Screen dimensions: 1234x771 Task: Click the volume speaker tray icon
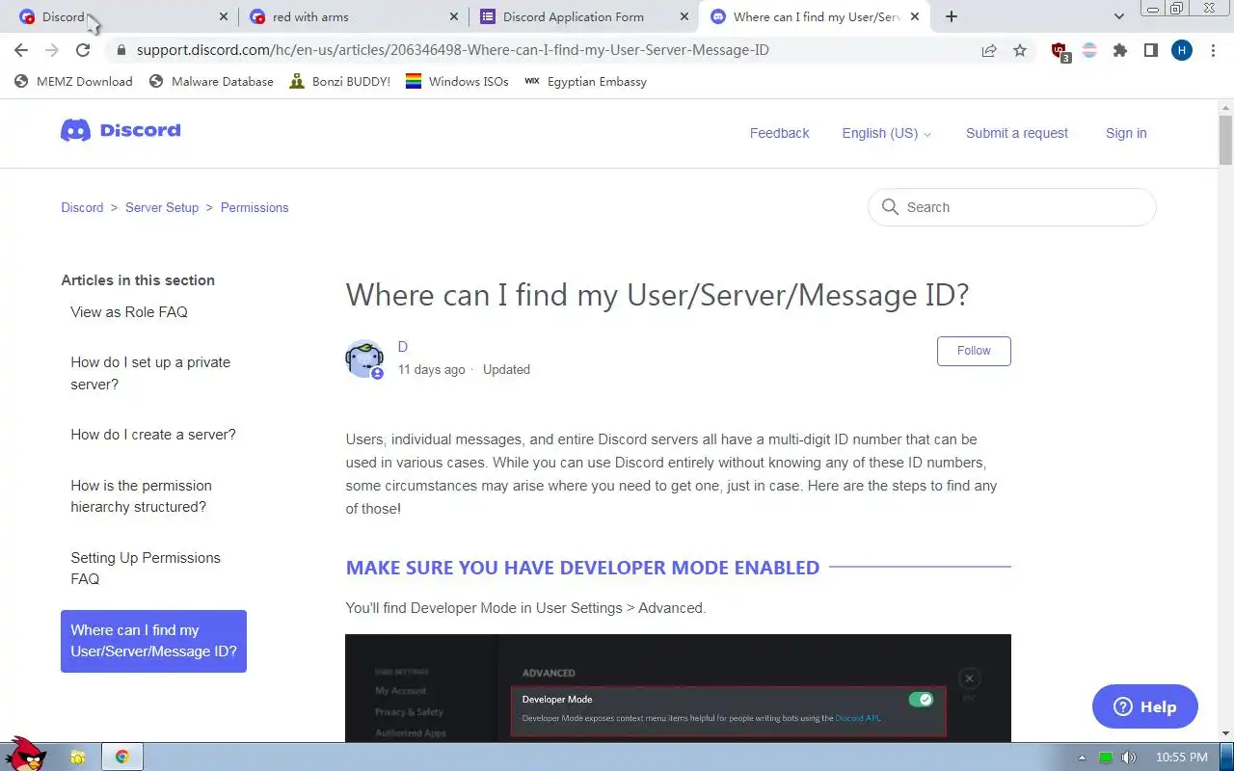[1129, 758]
